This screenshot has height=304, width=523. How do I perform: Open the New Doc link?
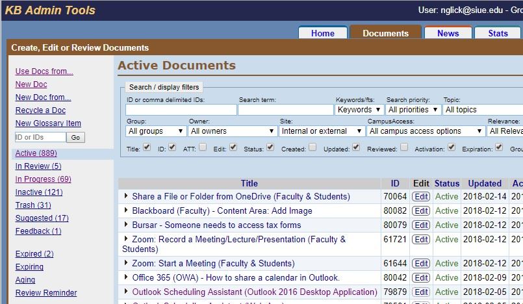coord(31,84)
